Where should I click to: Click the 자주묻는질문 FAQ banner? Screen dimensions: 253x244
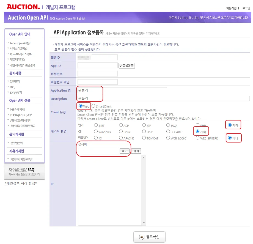click(24, 172)
